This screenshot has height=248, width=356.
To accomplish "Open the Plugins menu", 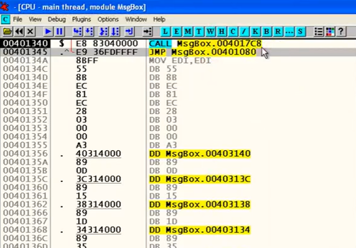I will point(82,19).
